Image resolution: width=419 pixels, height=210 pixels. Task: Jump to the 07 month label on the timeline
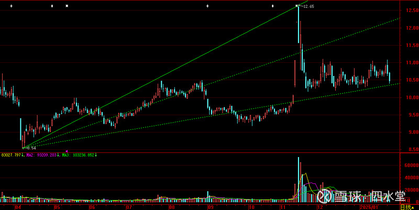tap(129, 207)
